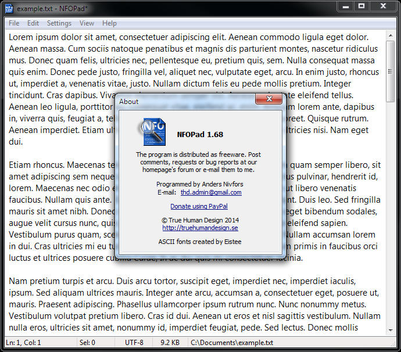Click the UTF-8 encoding status entry
Image resolution: width=401 pixels, height=352 pixels.
(x=134, y=342)
